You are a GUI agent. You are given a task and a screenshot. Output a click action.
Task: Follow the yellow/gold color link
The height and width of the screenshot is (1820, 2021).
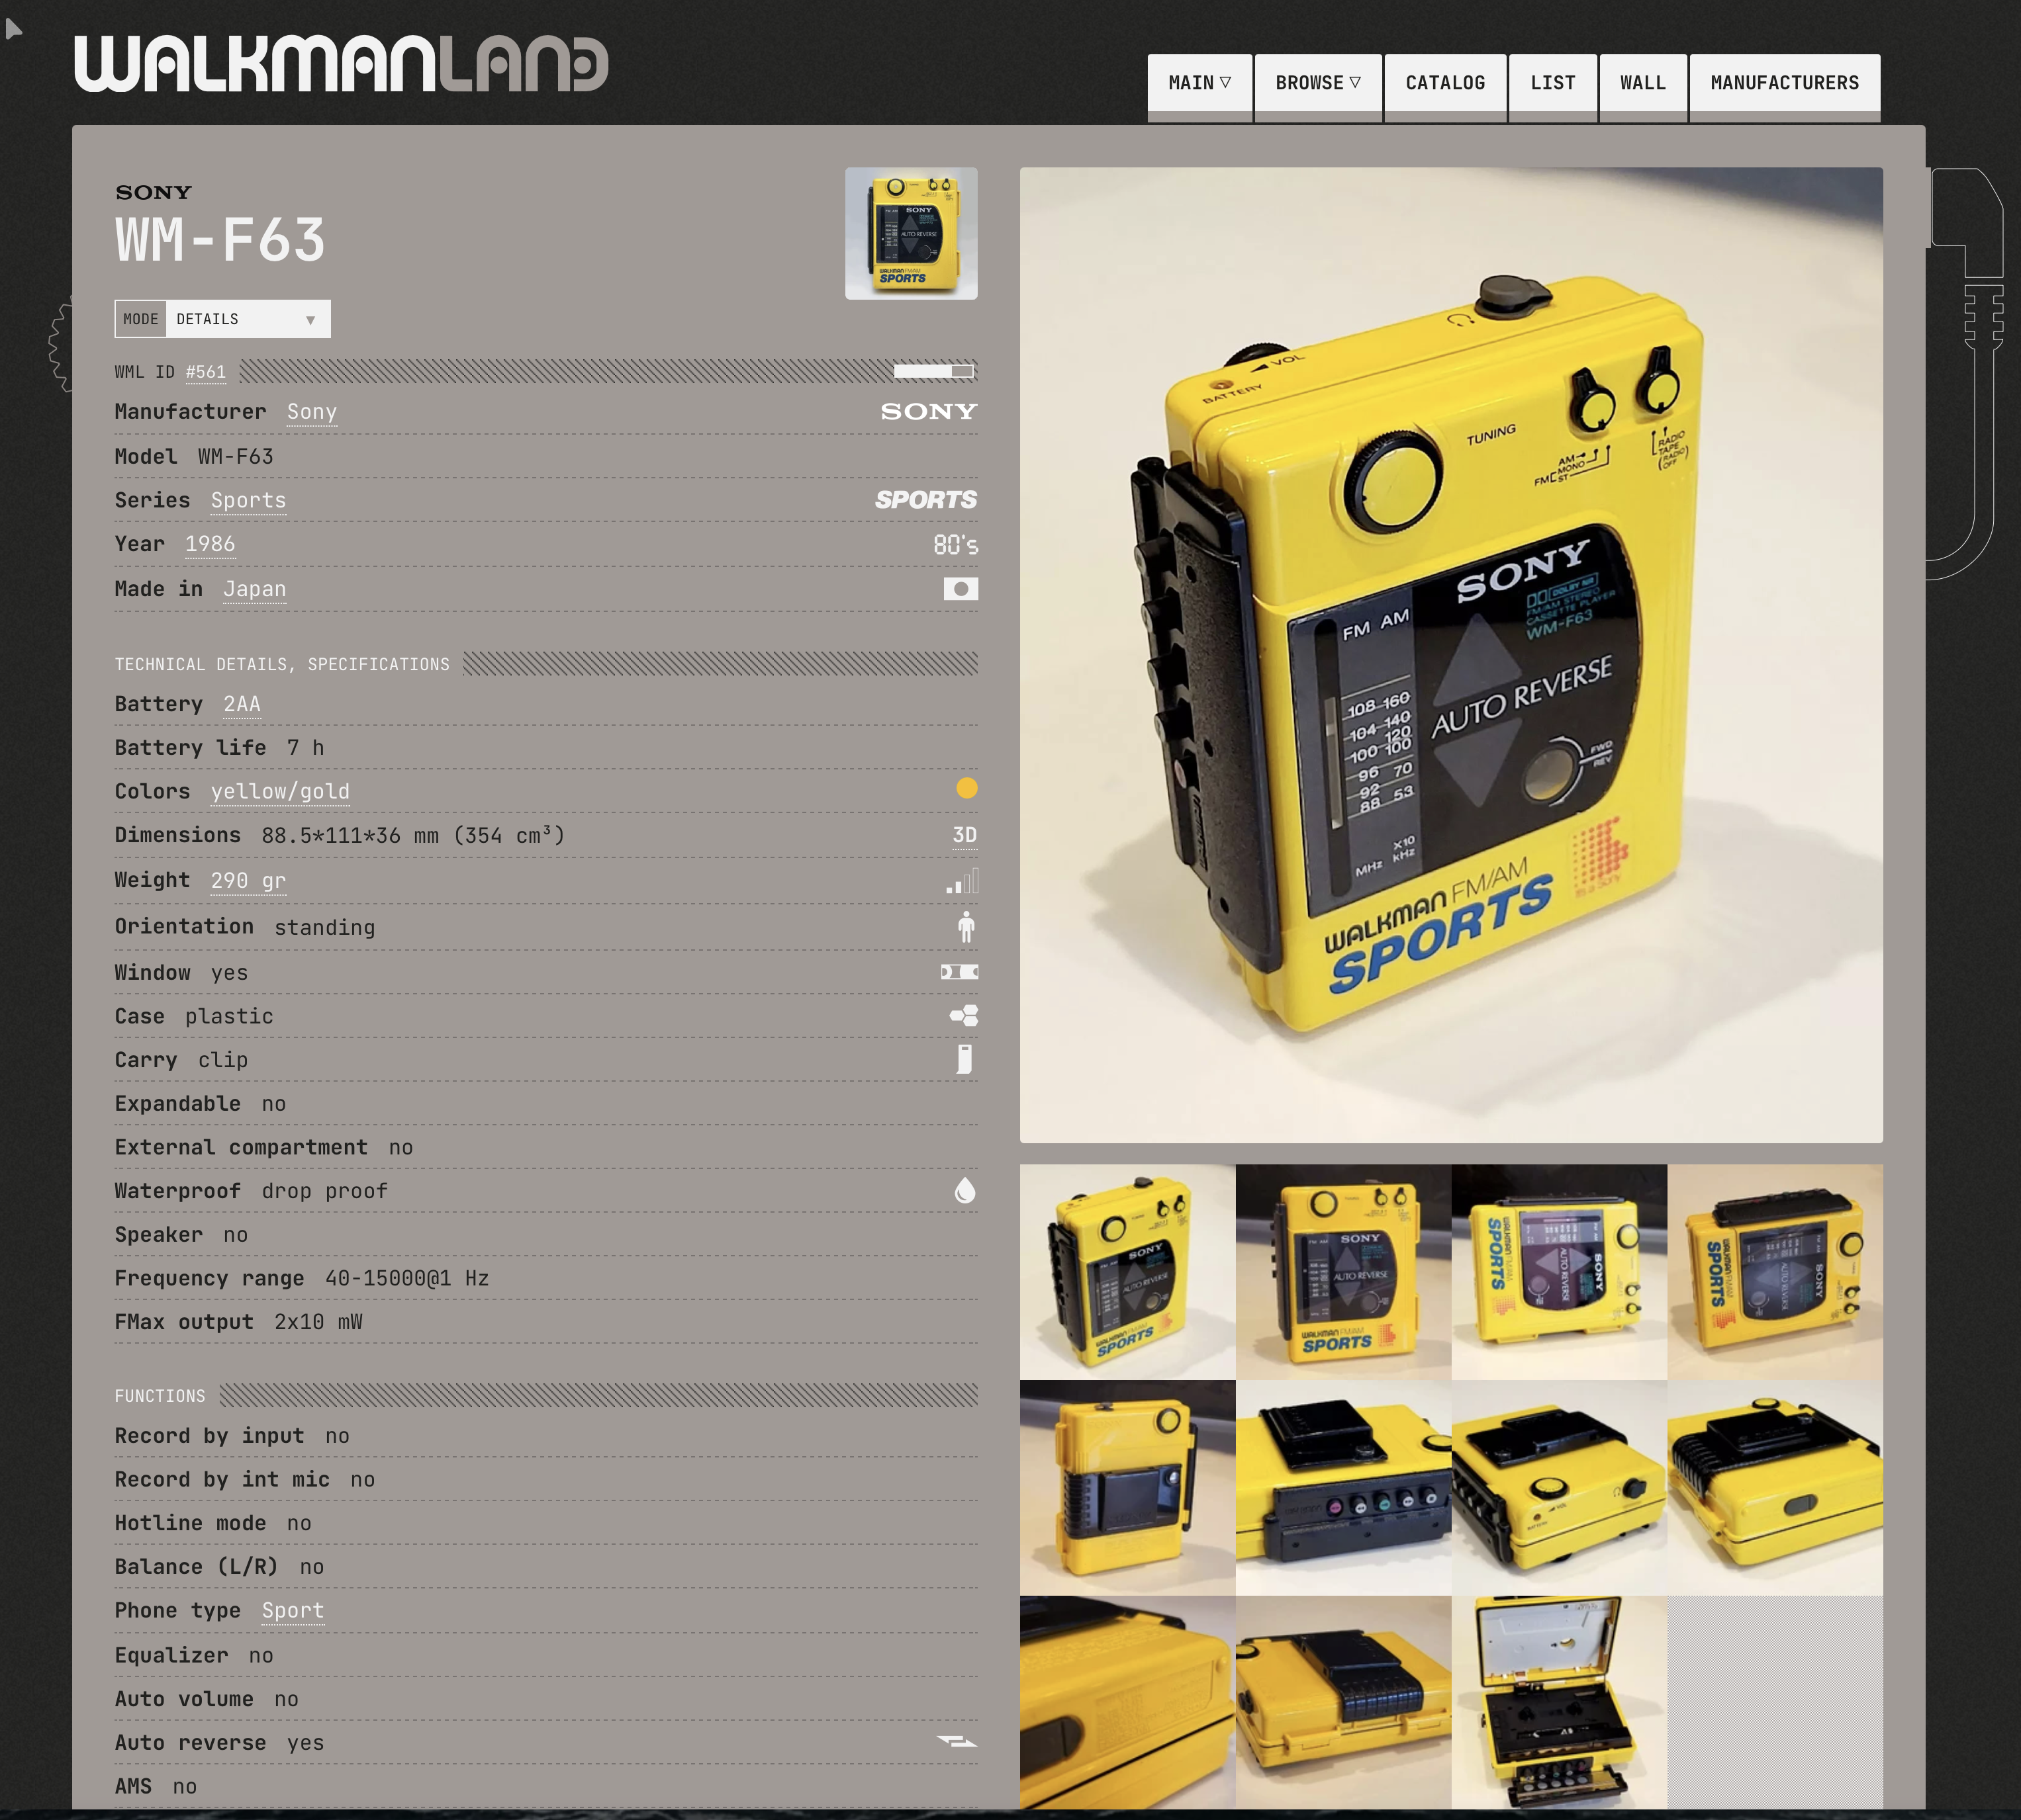(280, 792)
